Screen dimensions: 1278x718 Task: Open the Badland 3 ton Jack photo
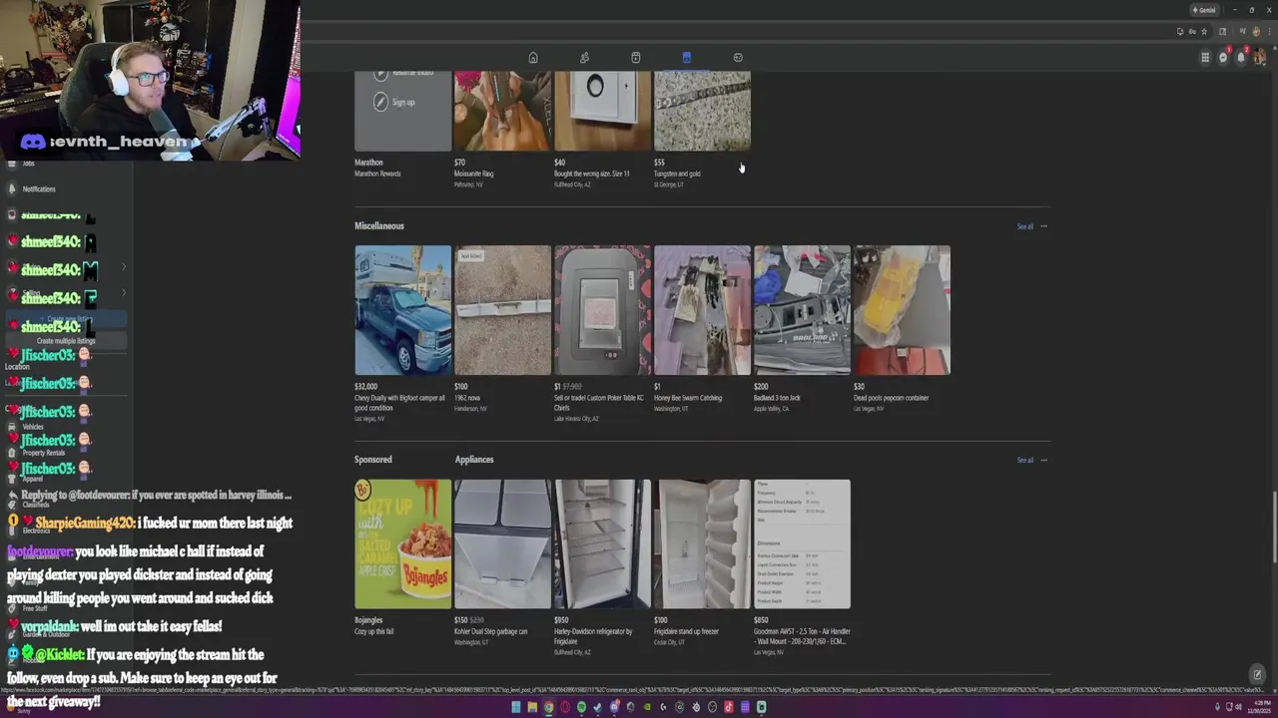click(x=802, y=310)
